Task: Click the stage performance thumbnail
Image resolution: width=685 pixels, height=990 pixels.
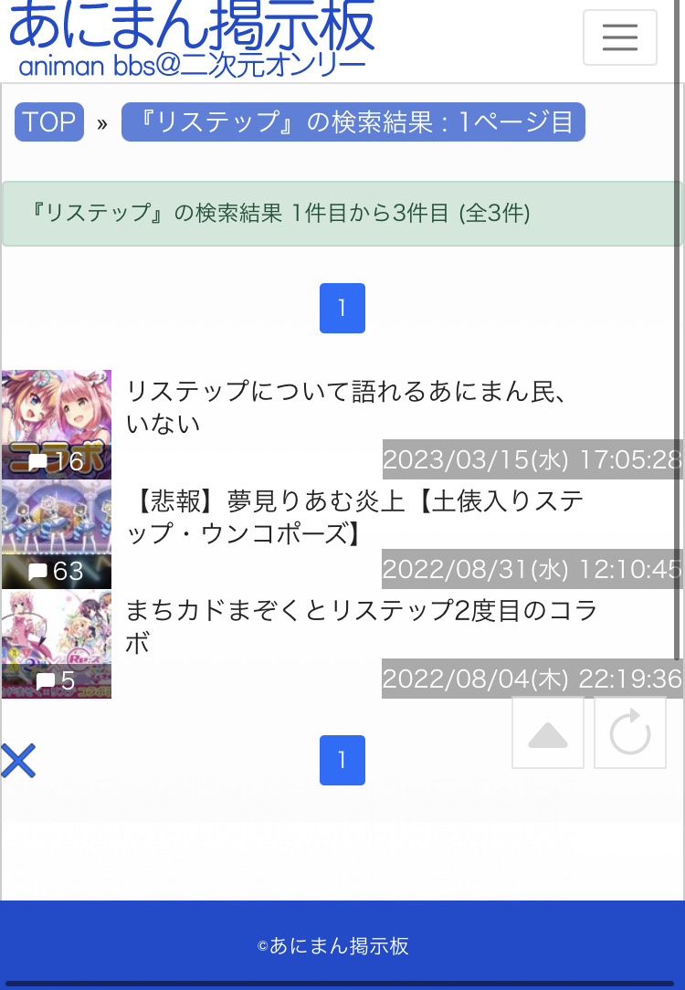Action: tap(57, 534)
